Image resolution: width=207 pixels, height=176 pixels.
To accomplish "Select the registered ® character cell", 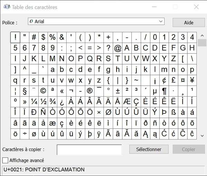I will 90,91.
